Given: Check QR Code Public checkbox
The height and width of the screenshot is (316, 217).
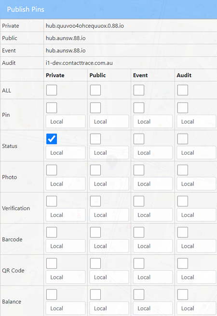Looking at the screenshot, I should click(95, 263).
